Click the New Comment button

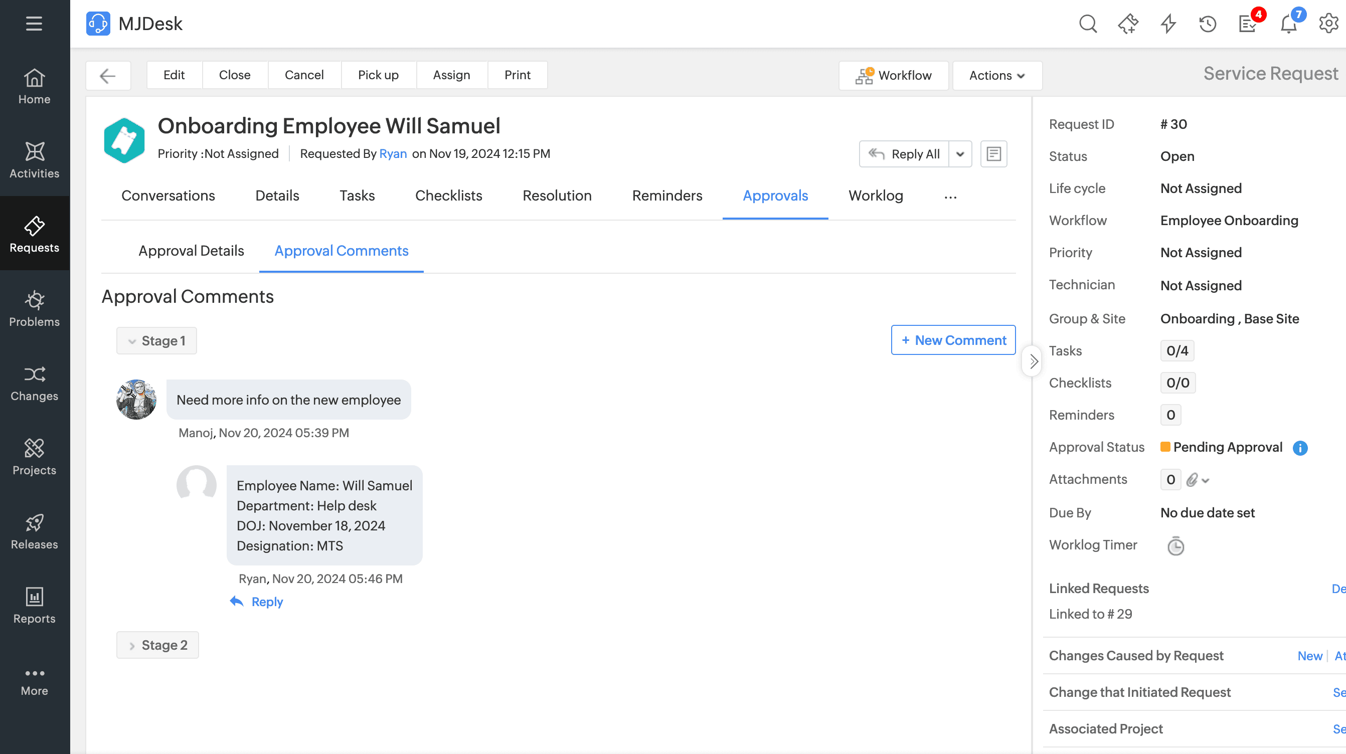[953, 340]
